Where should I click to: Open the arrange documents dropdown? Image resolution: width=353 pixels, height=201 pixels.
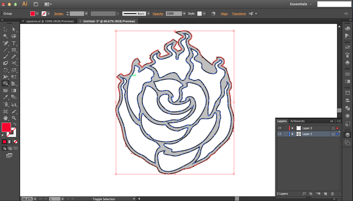click(x=48, y=4)
